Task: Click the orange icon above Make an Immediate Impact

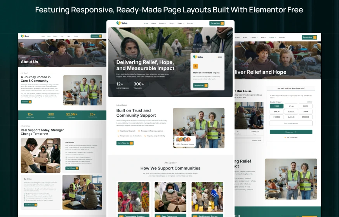Action: point(195,66)
